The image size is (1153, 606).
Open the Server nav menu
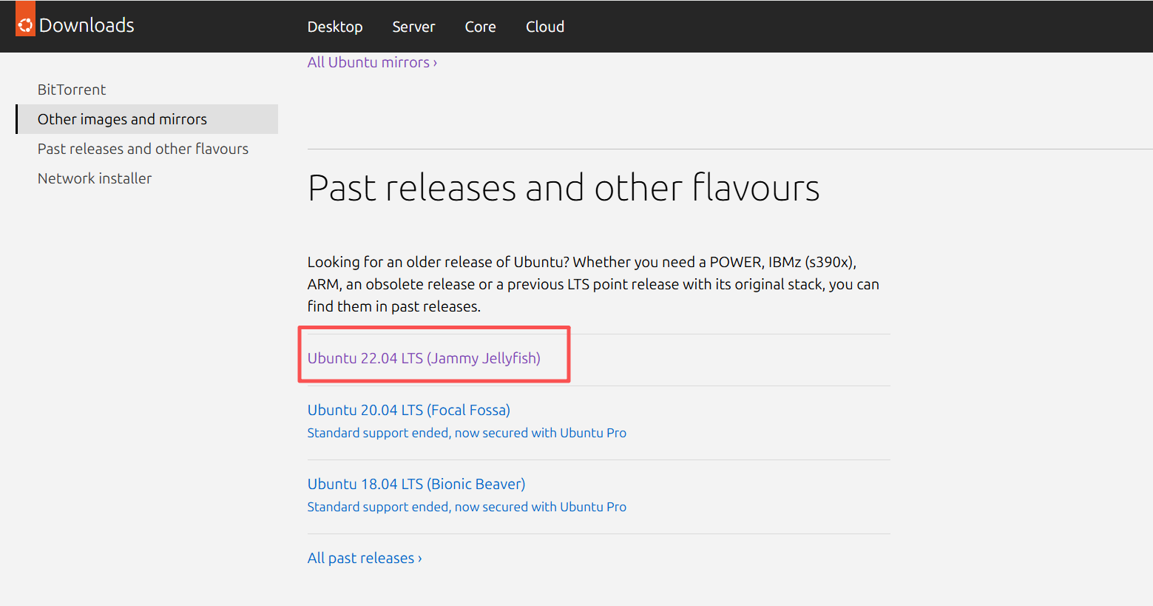pyautogui.click(x=413, y=27)
